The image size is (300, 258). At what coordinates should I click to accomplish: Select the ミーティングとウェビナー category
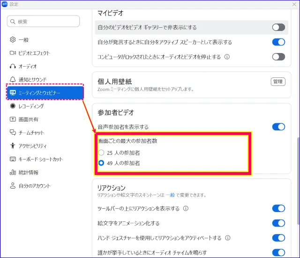coord(45,93)
